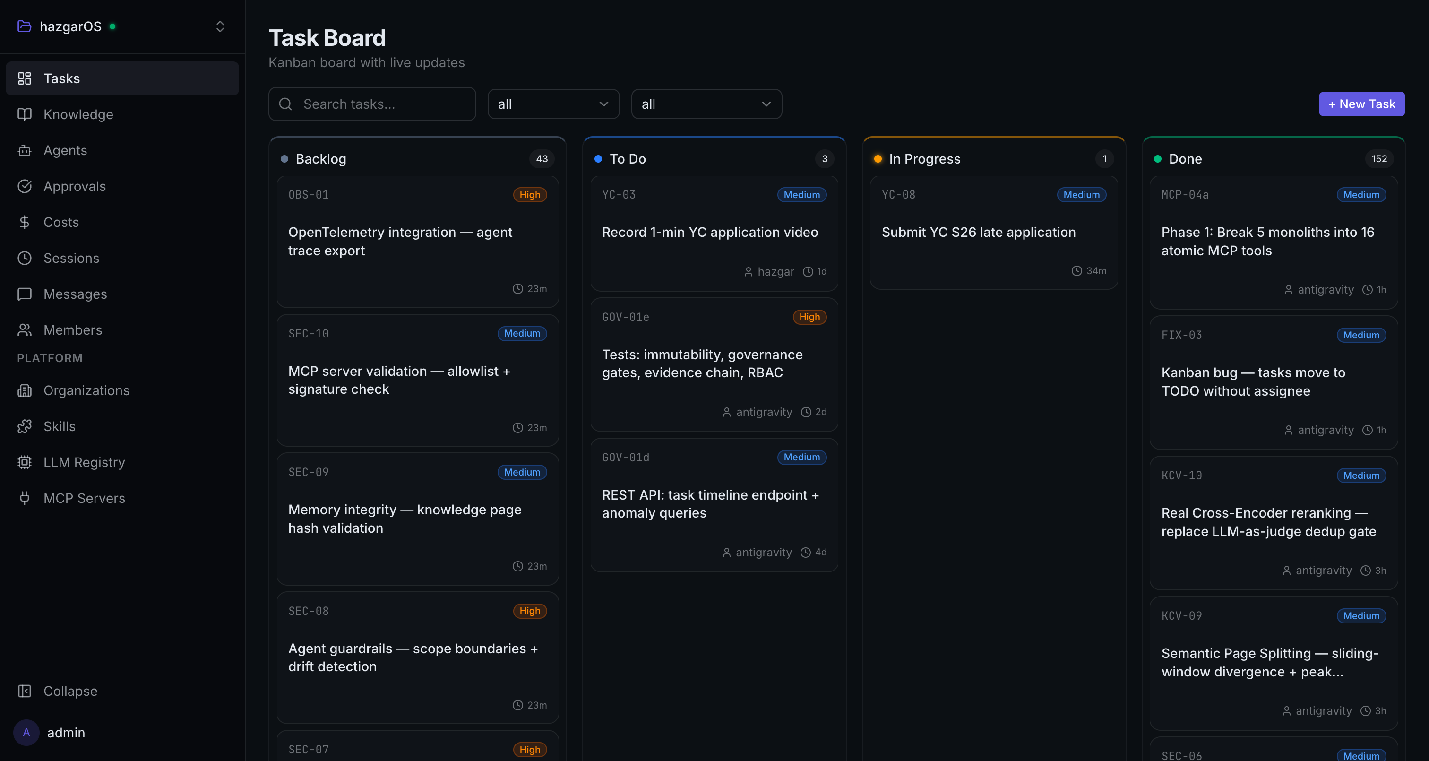Image resolution: width=1429 pixels, height=761 pixels.
Task: Click the High badge on SEC-08
Action: pyautogui.click(x=530, y=611)
